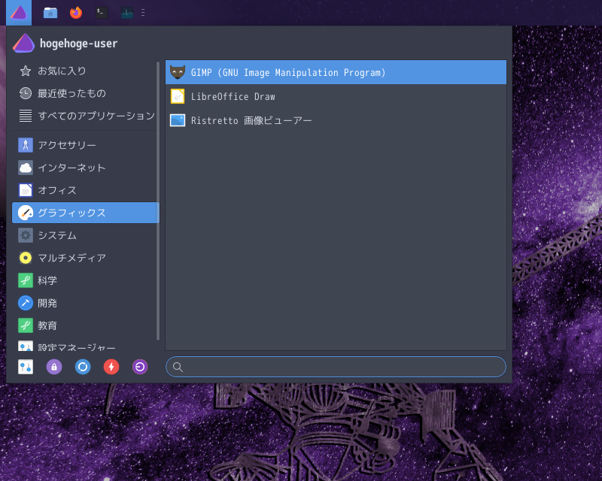Open Ristretto 画像ビューアー
Image resolution: width=602 pixels, height=481 pixels.
(x=336, y=120)
